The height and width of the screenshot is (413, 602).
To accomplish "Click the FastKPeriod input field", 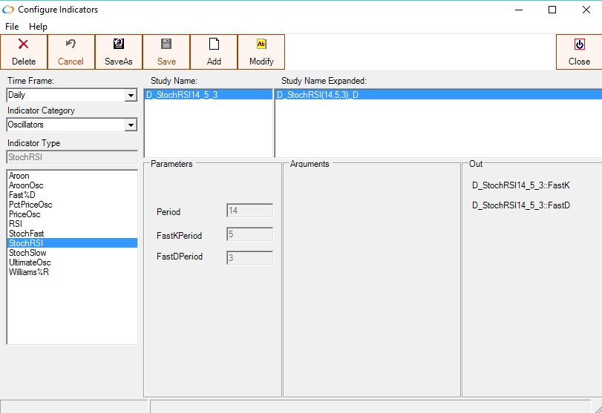I will pyautogui.click(x=249, y=235).
